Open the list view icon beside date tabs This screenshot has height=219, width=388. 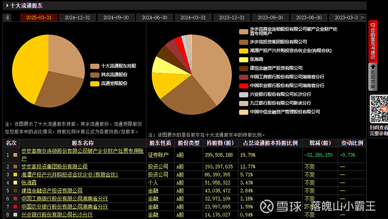[x=7, y=17]
